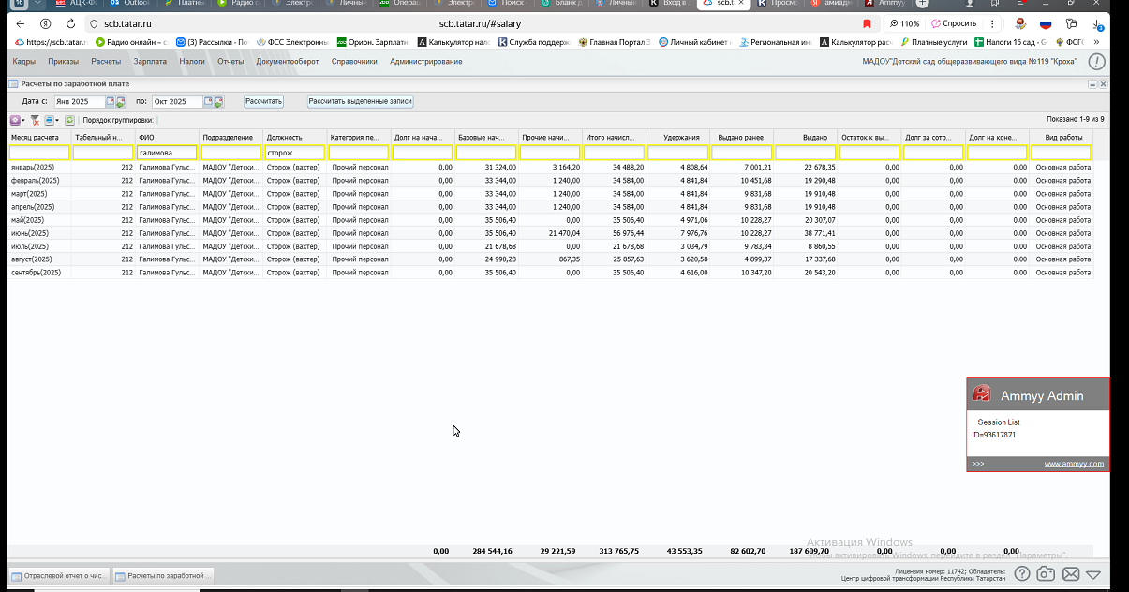Click the green arrow beside end date
Screen dimensions: 1129x592
click(220, 101)
